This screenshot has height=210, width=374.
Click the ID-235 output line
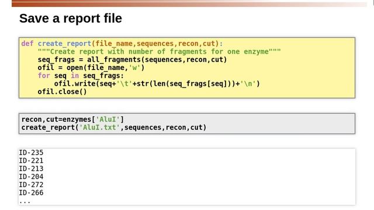point(31,153)
